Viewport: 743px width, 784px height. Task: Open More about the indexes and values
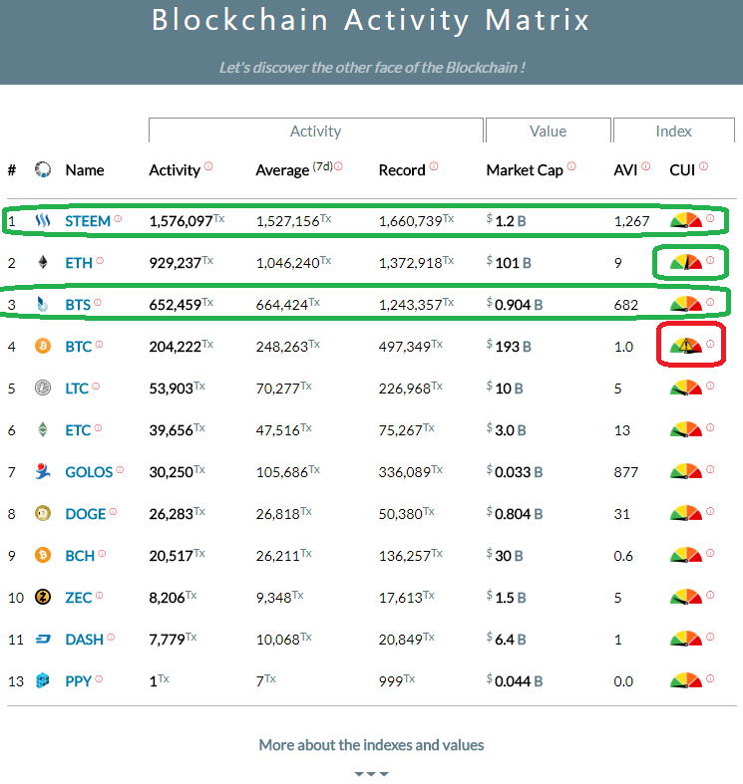coord(371,745)
